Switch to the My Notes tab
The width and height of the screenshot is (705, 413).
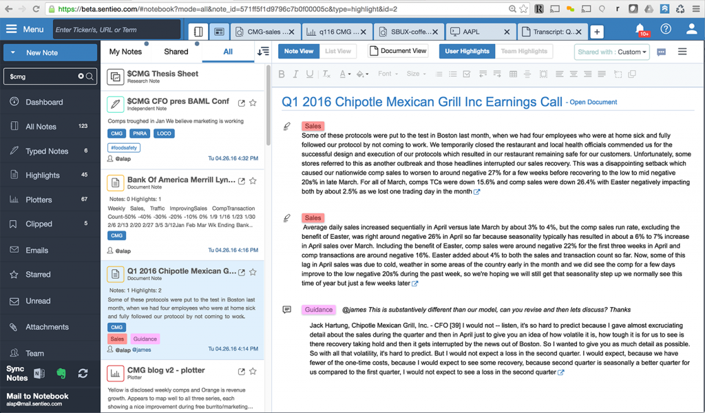[x=125, y=52]
